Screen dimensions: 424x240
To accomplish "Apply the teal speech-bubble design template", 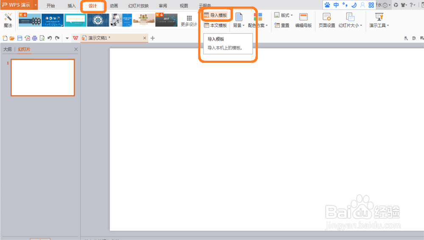I will coord(75,20).
